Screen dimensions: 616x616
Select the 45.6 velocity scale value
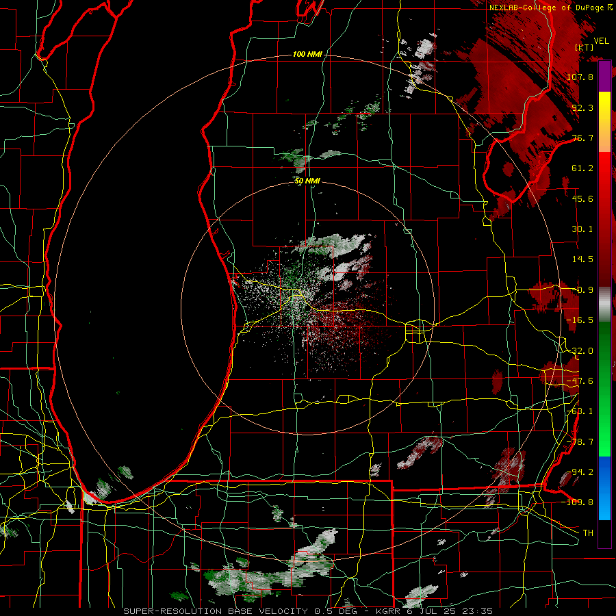582,198
